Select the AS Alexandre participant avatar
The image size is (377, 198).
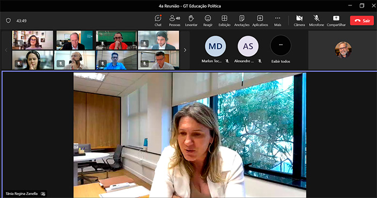(248, 46)
